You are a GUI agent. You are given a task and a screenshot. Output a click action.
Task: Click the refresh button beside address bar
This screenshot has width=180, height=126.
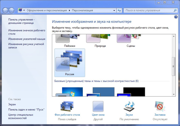tap(119, 10)
